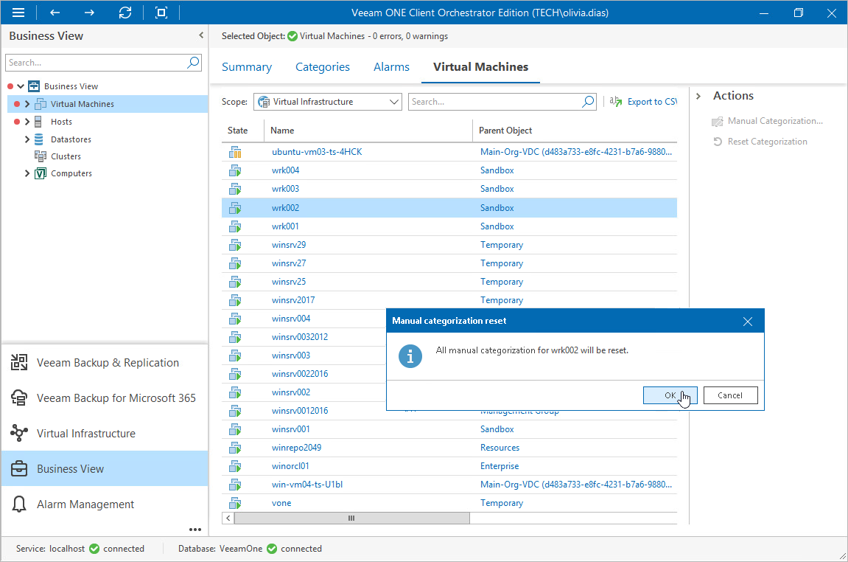Viewport: 848px width, 562px height.
Task: Collapse the Actions pane chevron
Action: point(698,96)
